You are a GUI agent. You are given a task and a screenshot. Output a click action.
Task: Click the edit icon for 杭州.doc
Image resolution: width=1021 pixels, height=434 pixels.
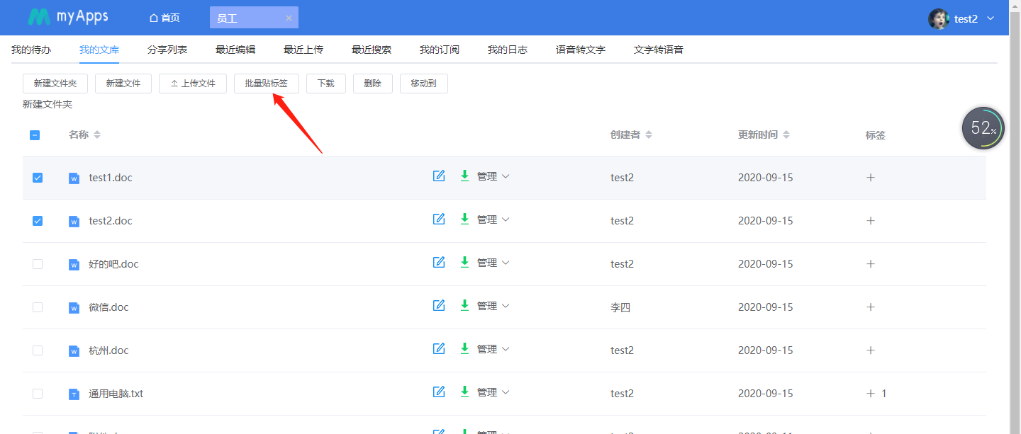(x=439, y=348)
